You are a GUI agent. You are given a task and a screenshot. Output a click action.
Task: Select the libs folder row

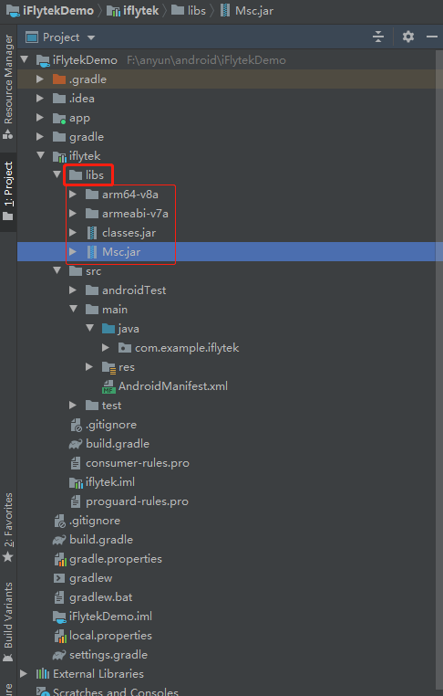230,174
